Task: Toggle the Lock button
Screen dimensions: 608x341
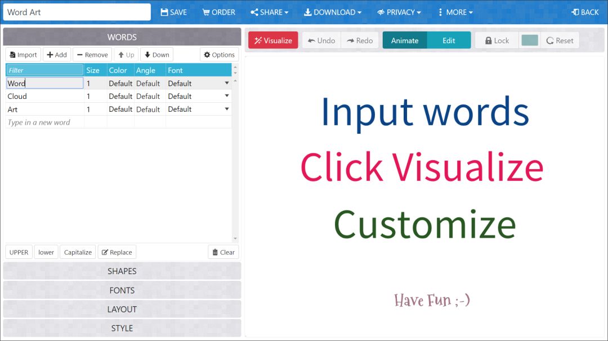Action: coord(497,40)
